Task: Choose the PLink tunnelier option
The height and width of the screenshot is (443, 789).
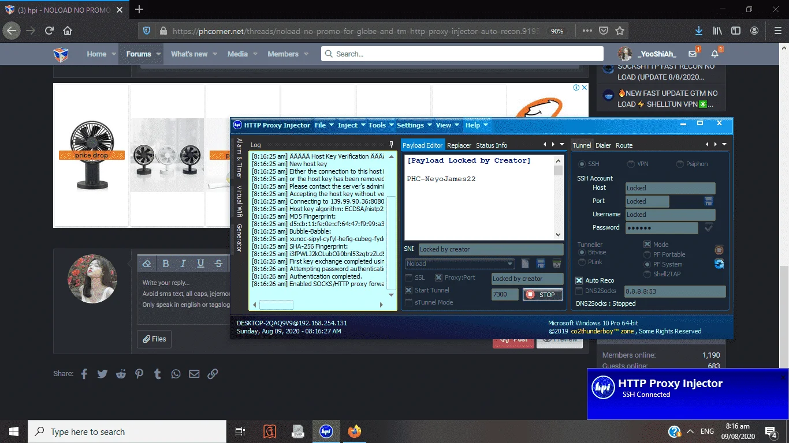Action: click(x=582, y=262)
